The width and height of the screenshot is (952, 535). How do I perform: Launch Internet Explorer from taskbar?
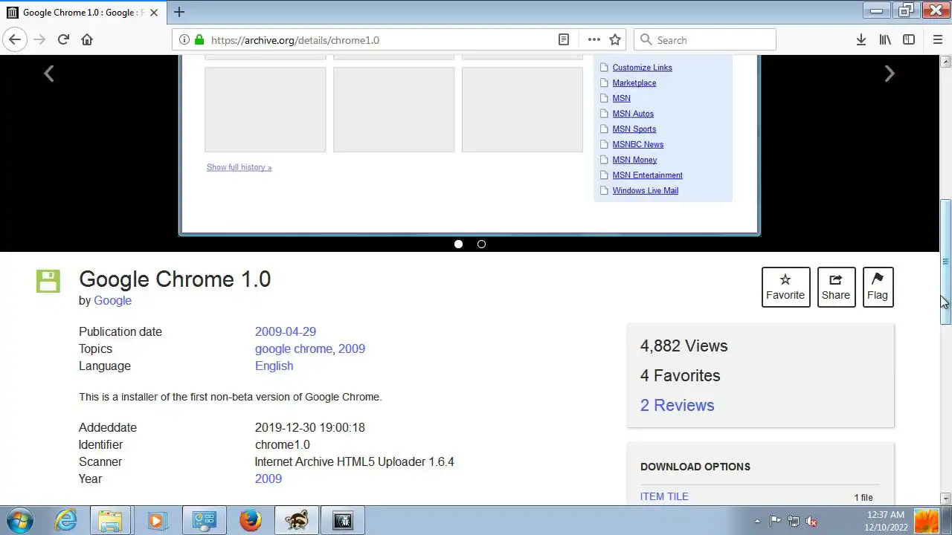click(65, 520)
